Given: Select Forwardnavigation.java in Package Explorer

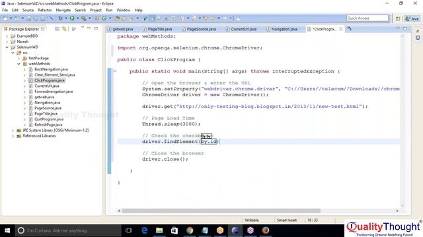Looking at the screenshot, I should click(x=54, y=92).
